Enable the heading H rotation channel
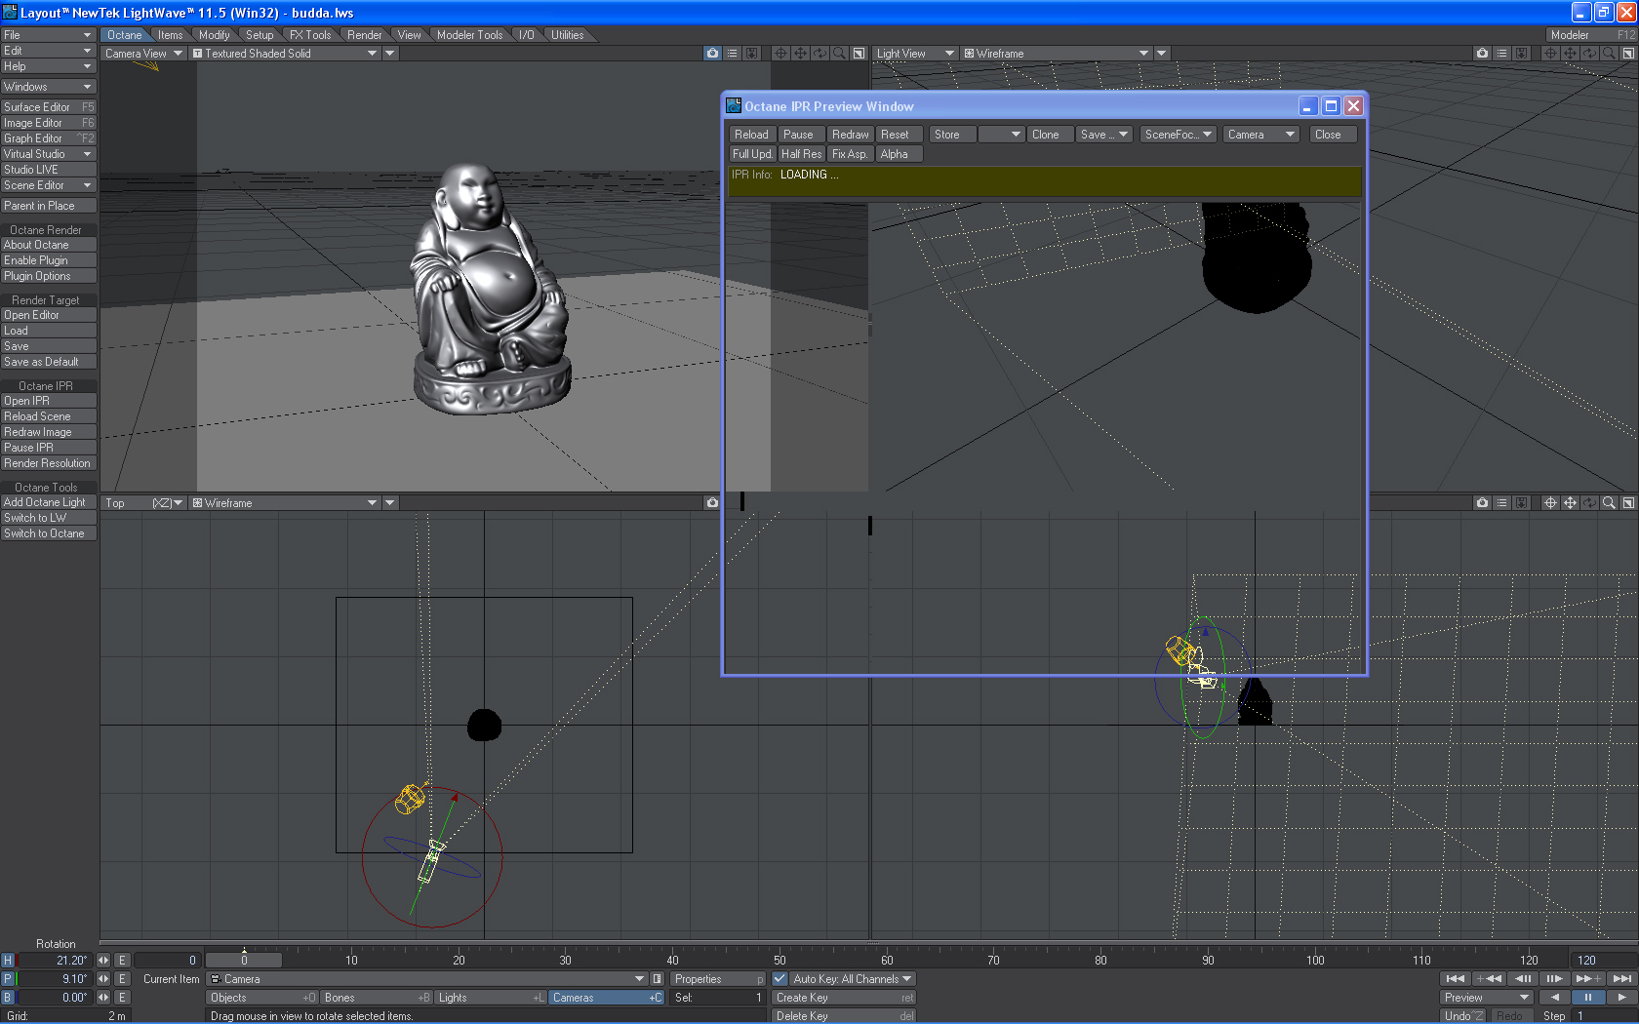This screenshot has height=1024, width=1639. (x=8, y=961)
